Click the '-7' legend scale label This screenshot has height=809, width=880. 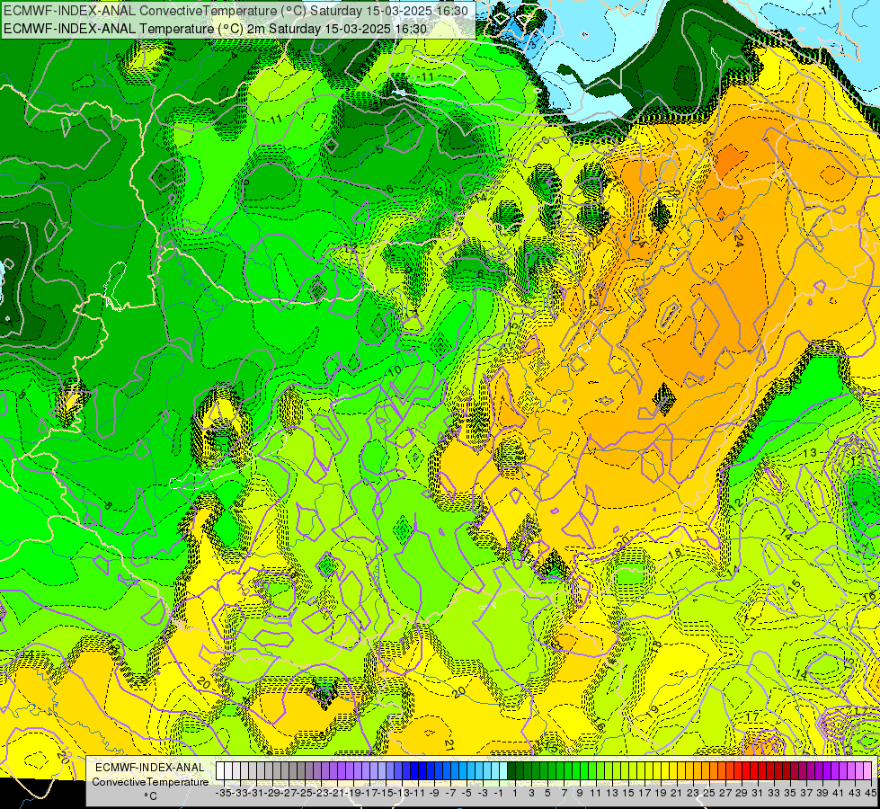click(x=450, y=794)
